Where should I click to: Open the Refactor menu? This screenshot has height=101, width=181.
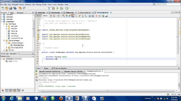(28, 4)
